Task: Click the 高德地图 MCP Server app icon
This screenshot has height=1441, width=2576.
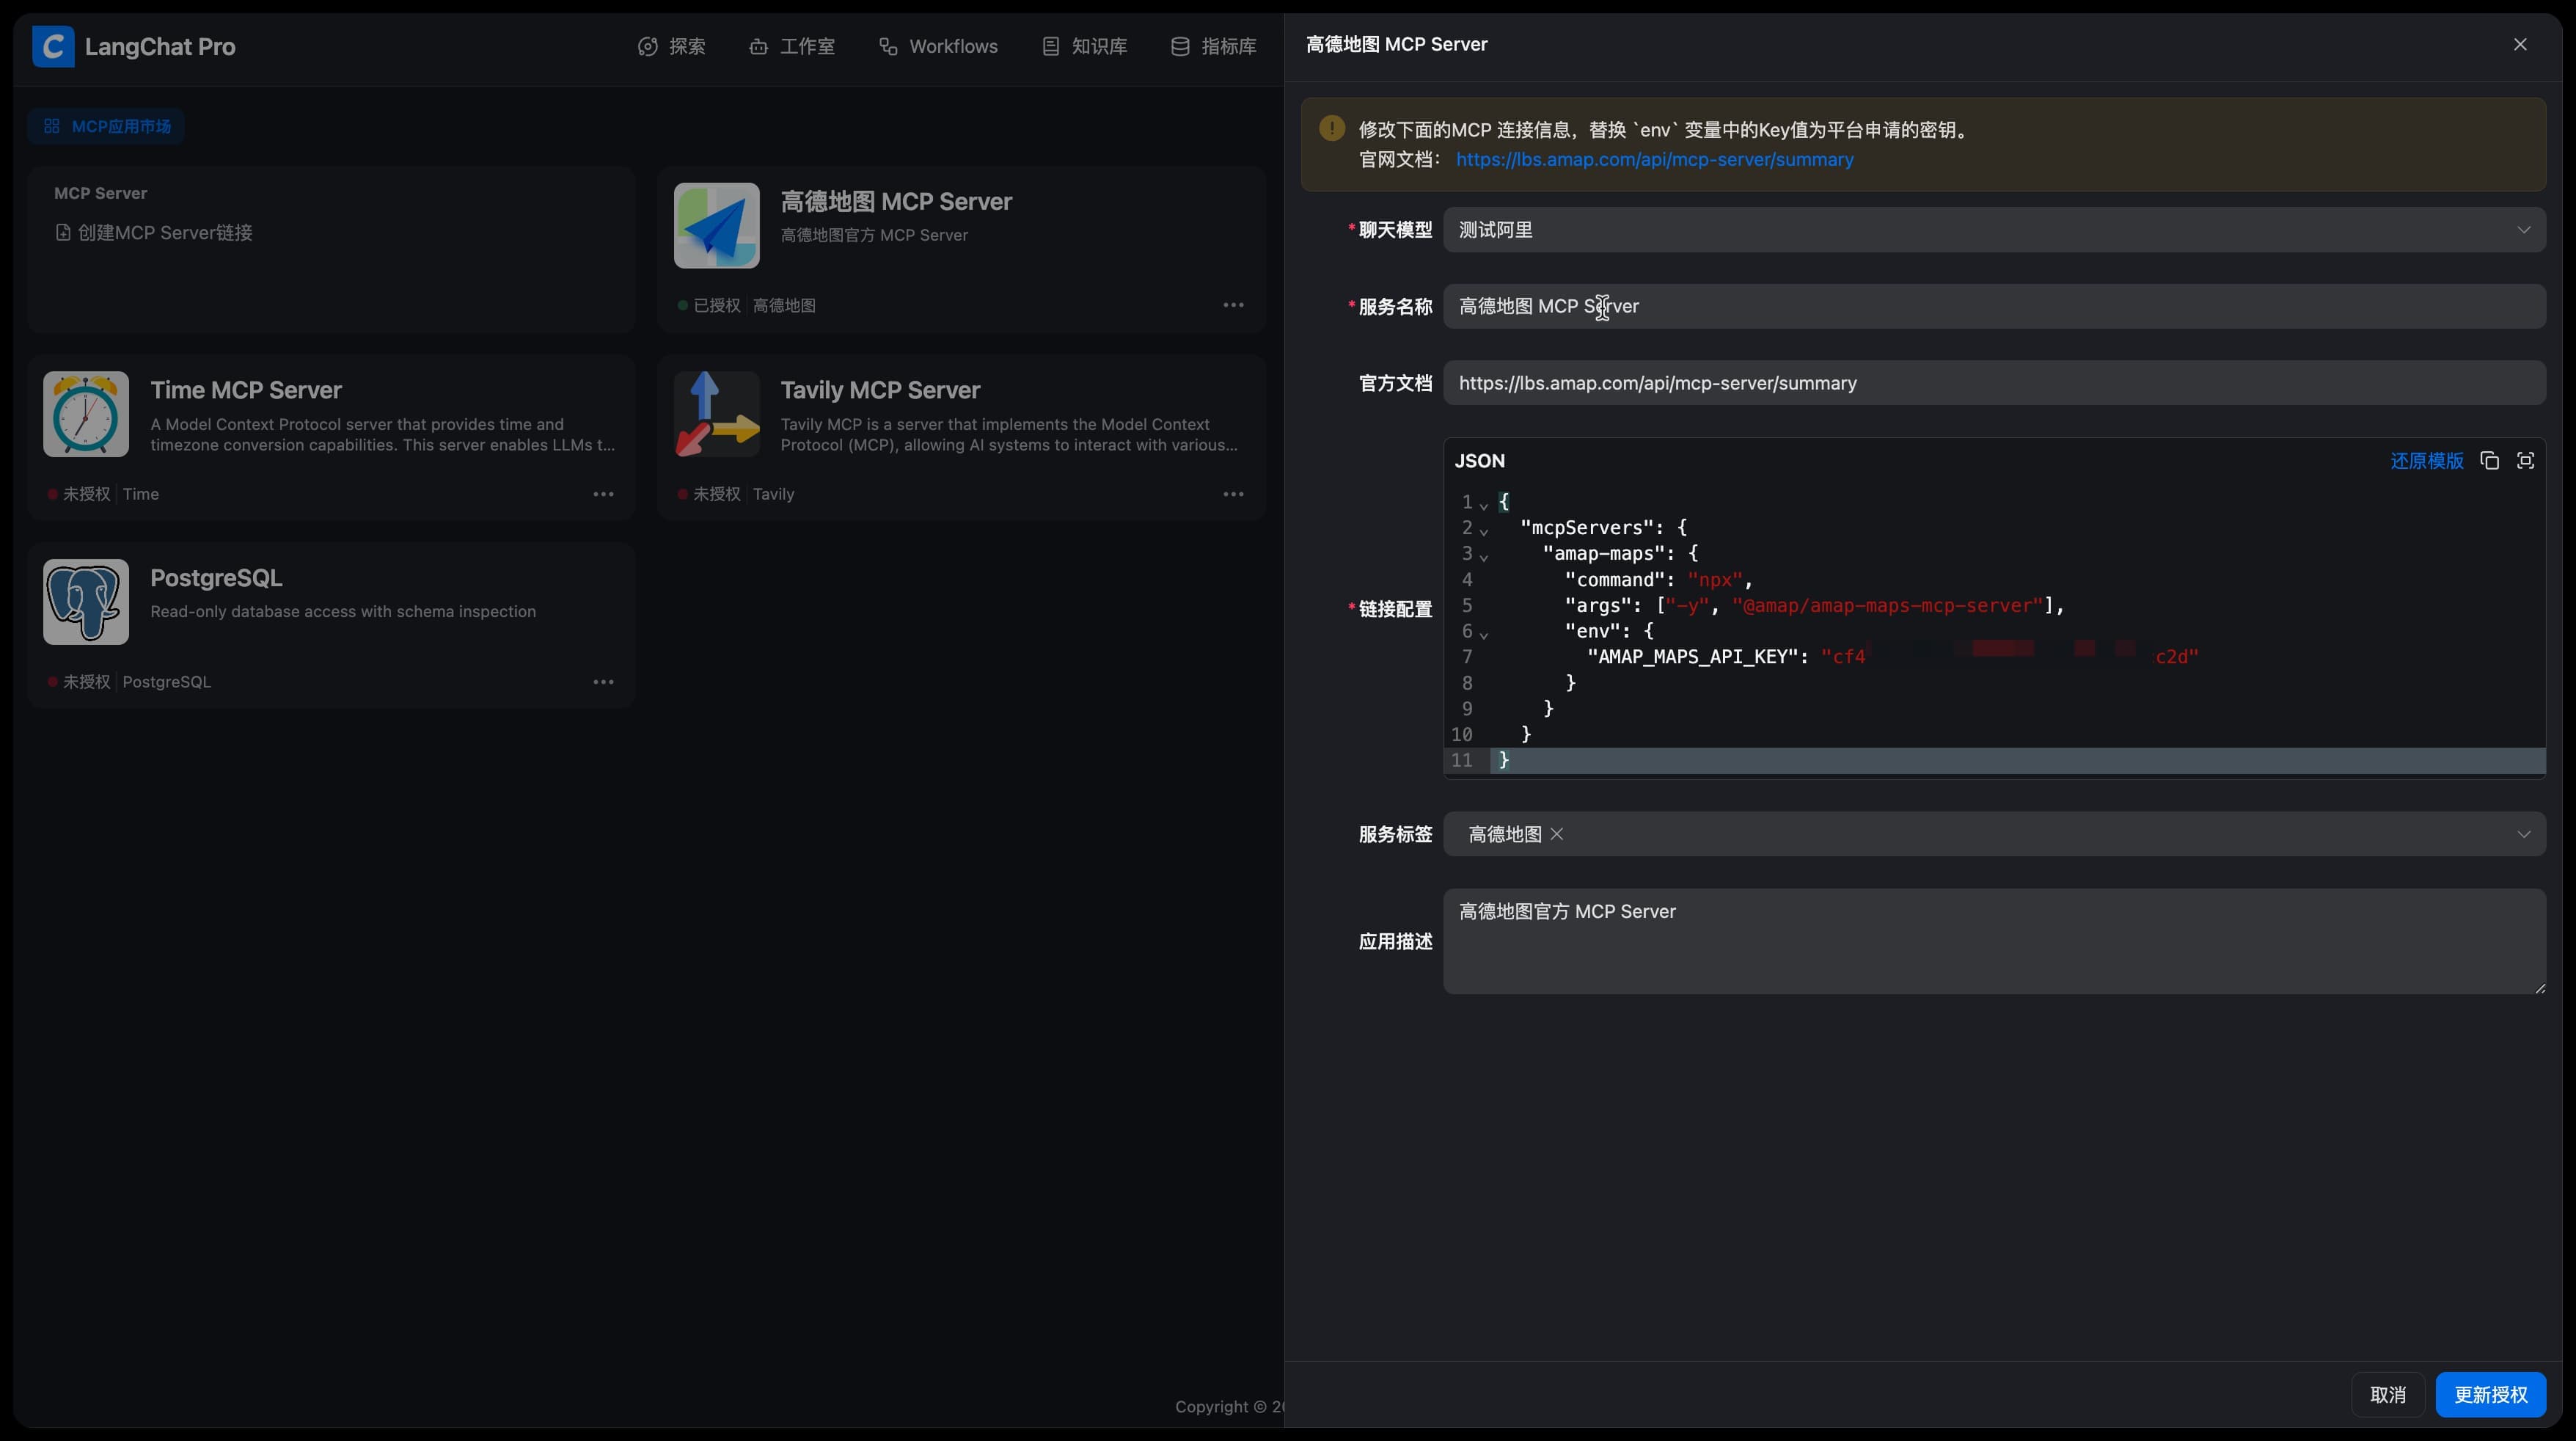Action: [716, 225]
